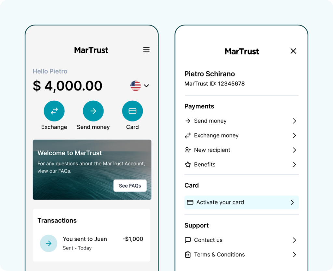
Task: Tap the Exchange icon on the home screen
Action: tap(54, 110)
